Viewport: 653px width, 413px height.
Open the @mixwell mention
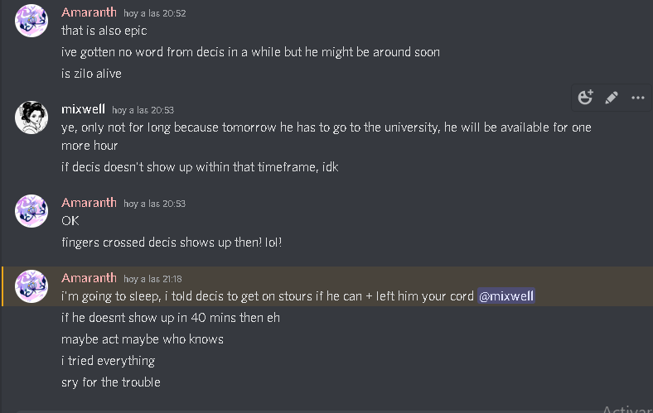tap(506, 296)
